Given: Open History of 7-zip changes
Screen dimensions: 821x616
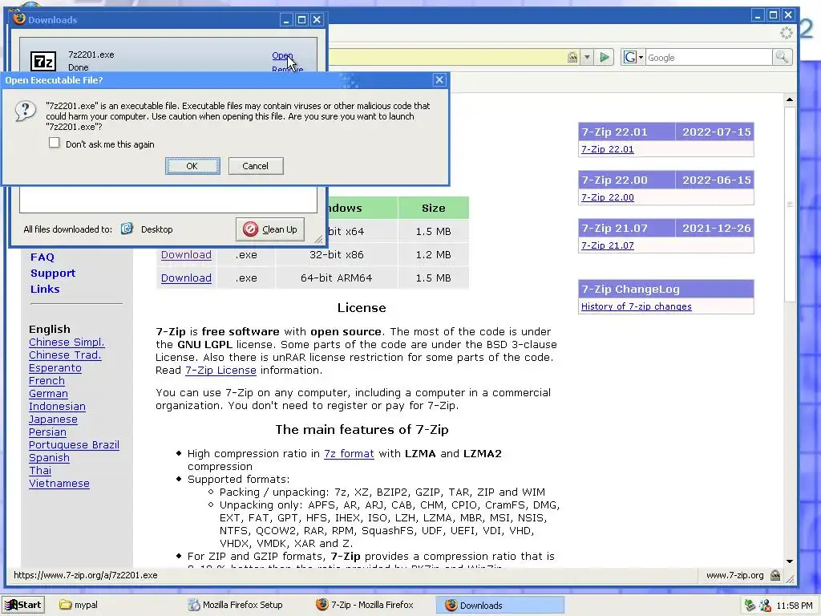Looking at the screenshot, I should 636,306.
